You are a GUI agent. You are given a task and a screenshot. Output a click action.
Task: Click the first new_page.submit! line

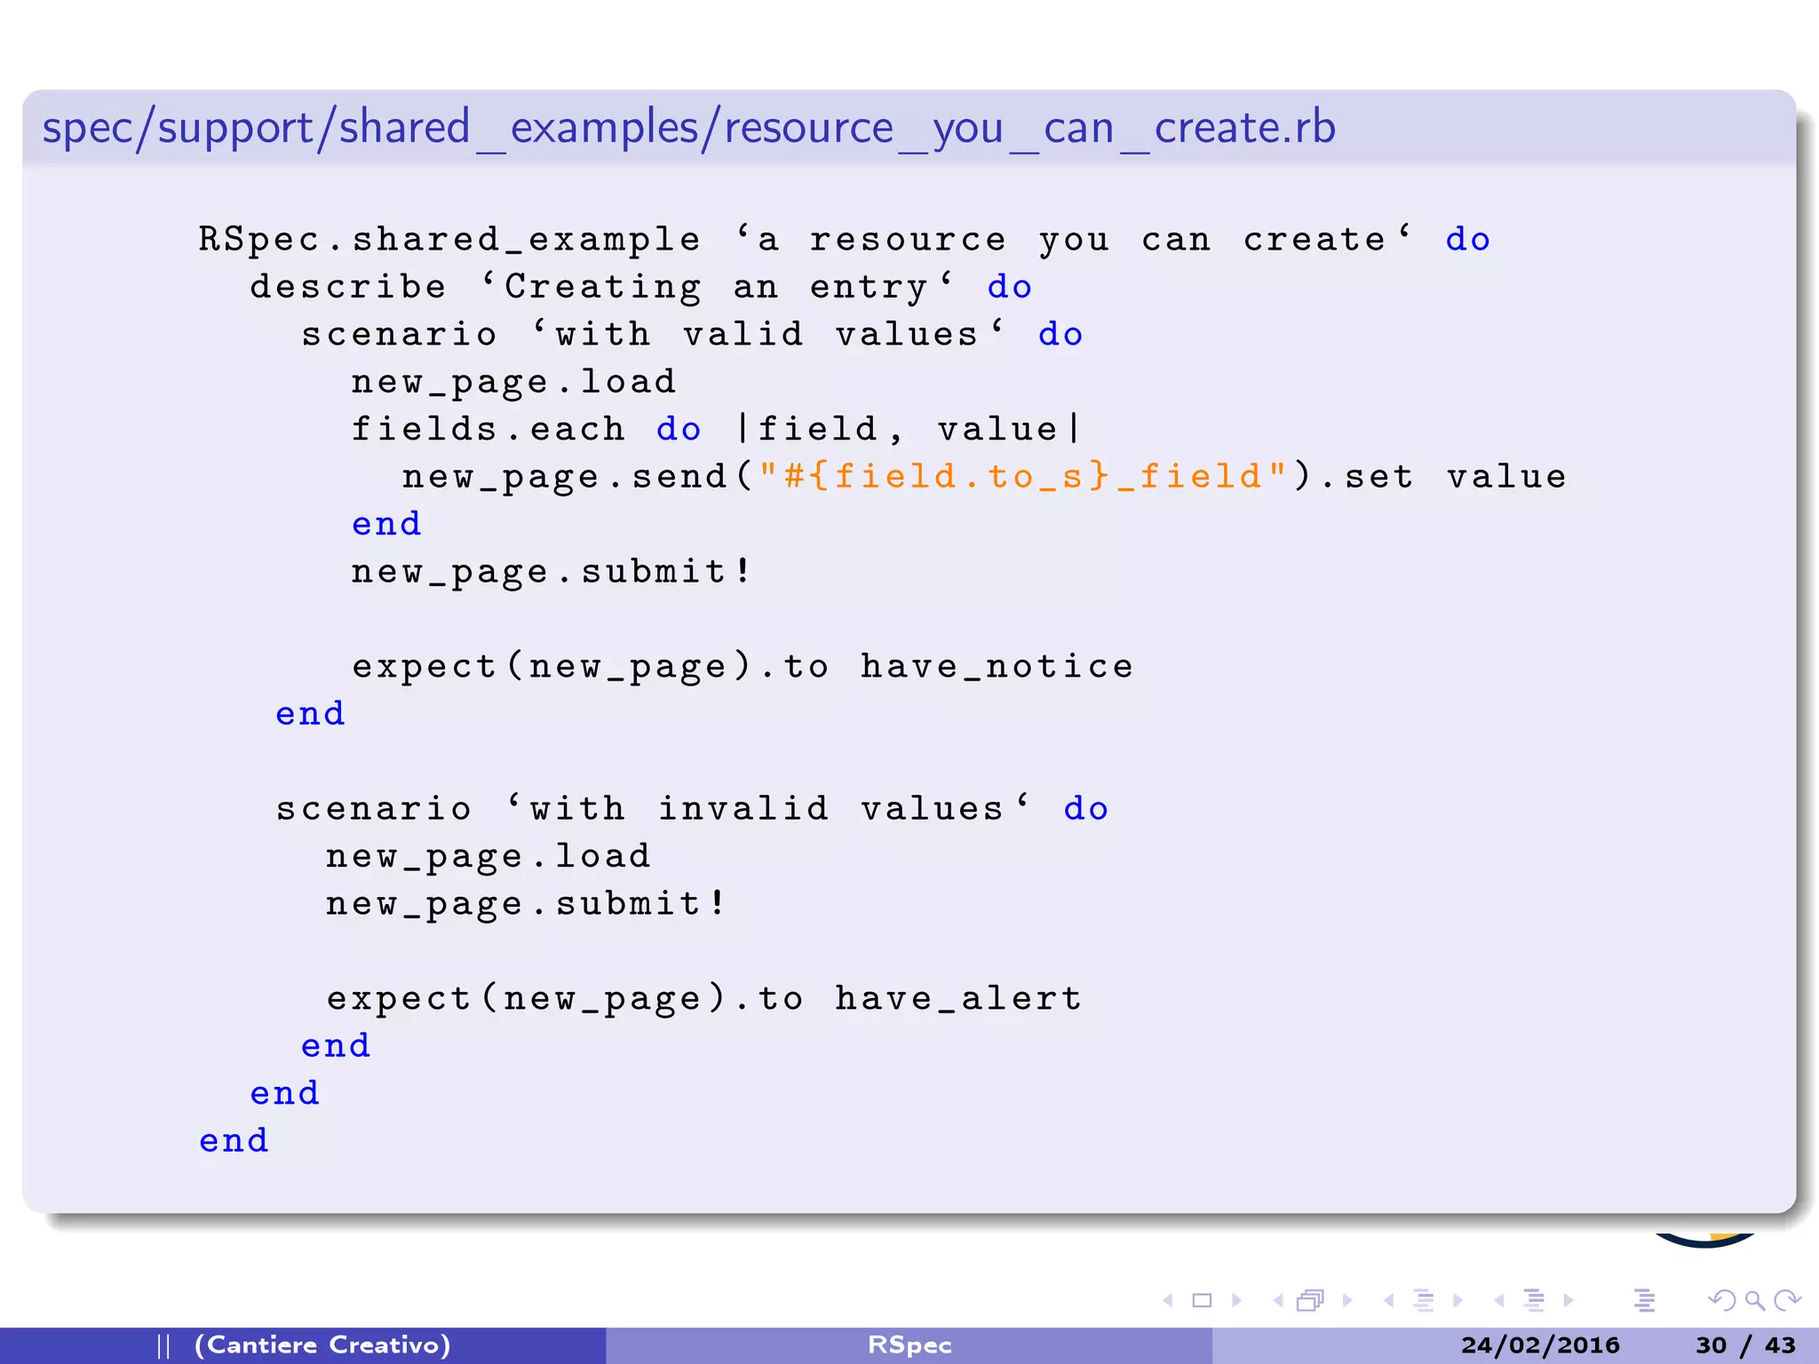coord(552,572)
